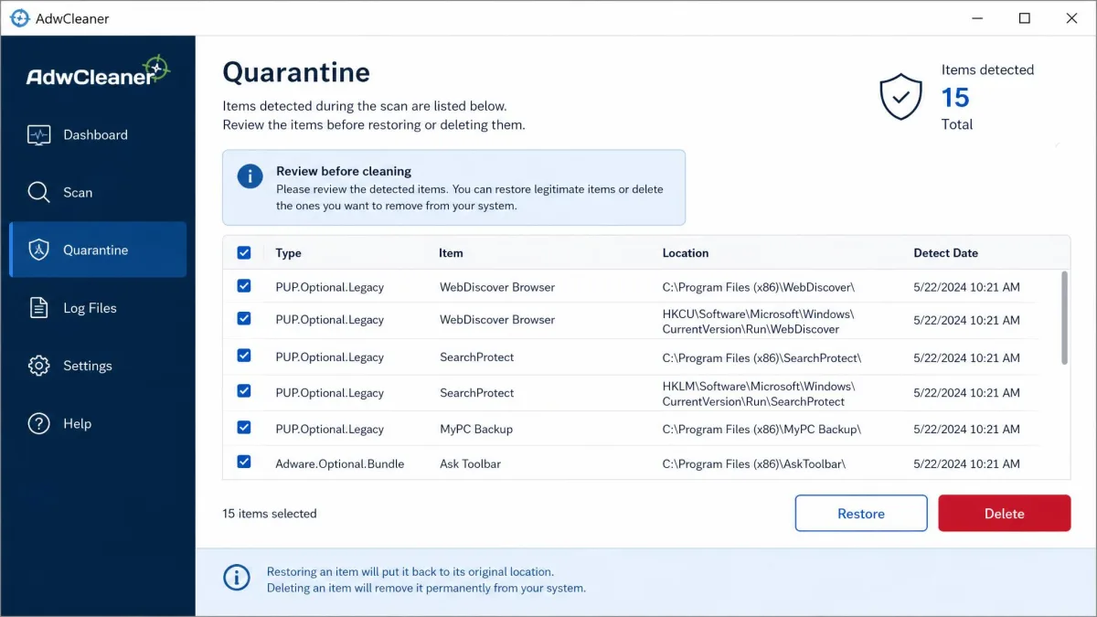Uncheck the WebDiscover Browser Program Files row checkbox
The width and height of the screenshot is (1097, 617).
tap(244, 286)
